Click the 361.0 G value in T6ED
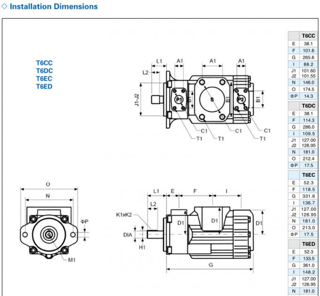Viewport: 320px width, 296px height. click(308, 265)
